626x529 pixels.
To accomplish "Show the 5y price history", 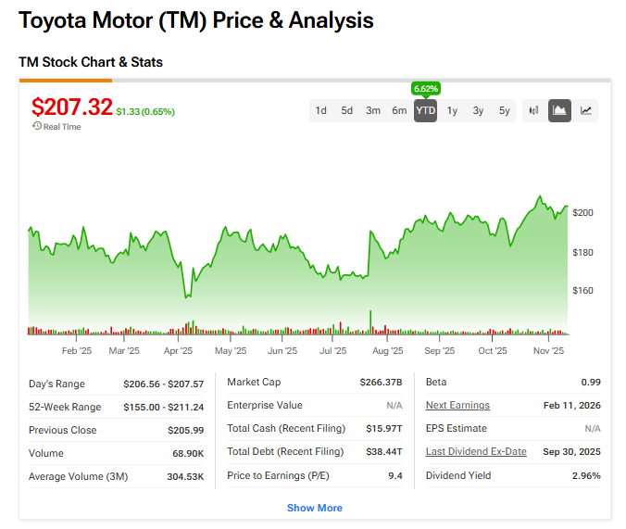I will tap(504, 110).
